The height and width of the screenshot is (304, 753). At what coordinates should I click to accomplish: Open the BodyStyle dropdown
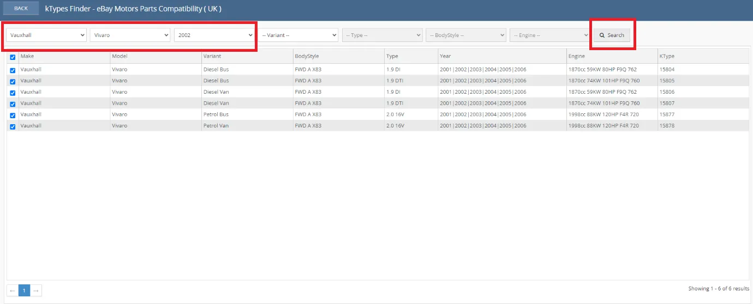click(466, 35)
